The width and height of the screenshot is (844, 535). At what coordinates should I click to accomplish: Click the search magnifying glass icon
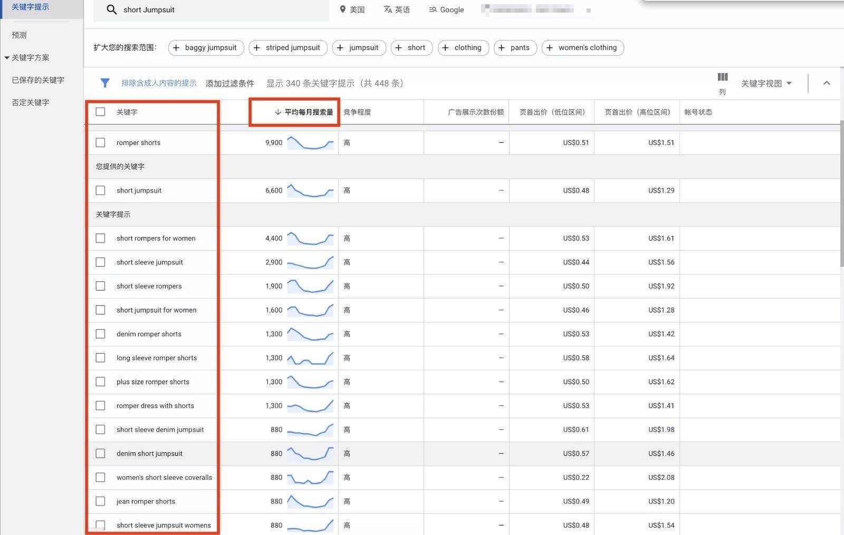(x=111, y=9)
